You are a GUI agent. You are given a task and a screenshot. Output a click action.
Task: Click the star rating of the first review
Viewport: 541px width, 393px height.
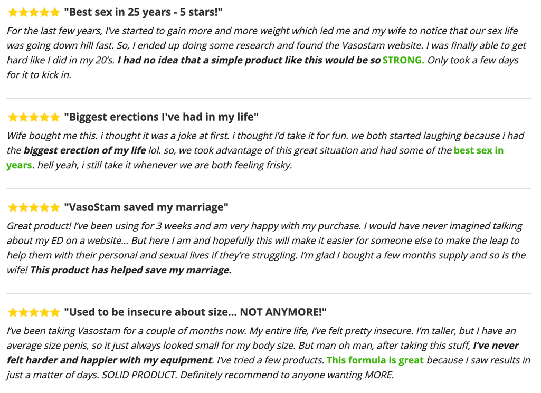[x=34, y=13]
